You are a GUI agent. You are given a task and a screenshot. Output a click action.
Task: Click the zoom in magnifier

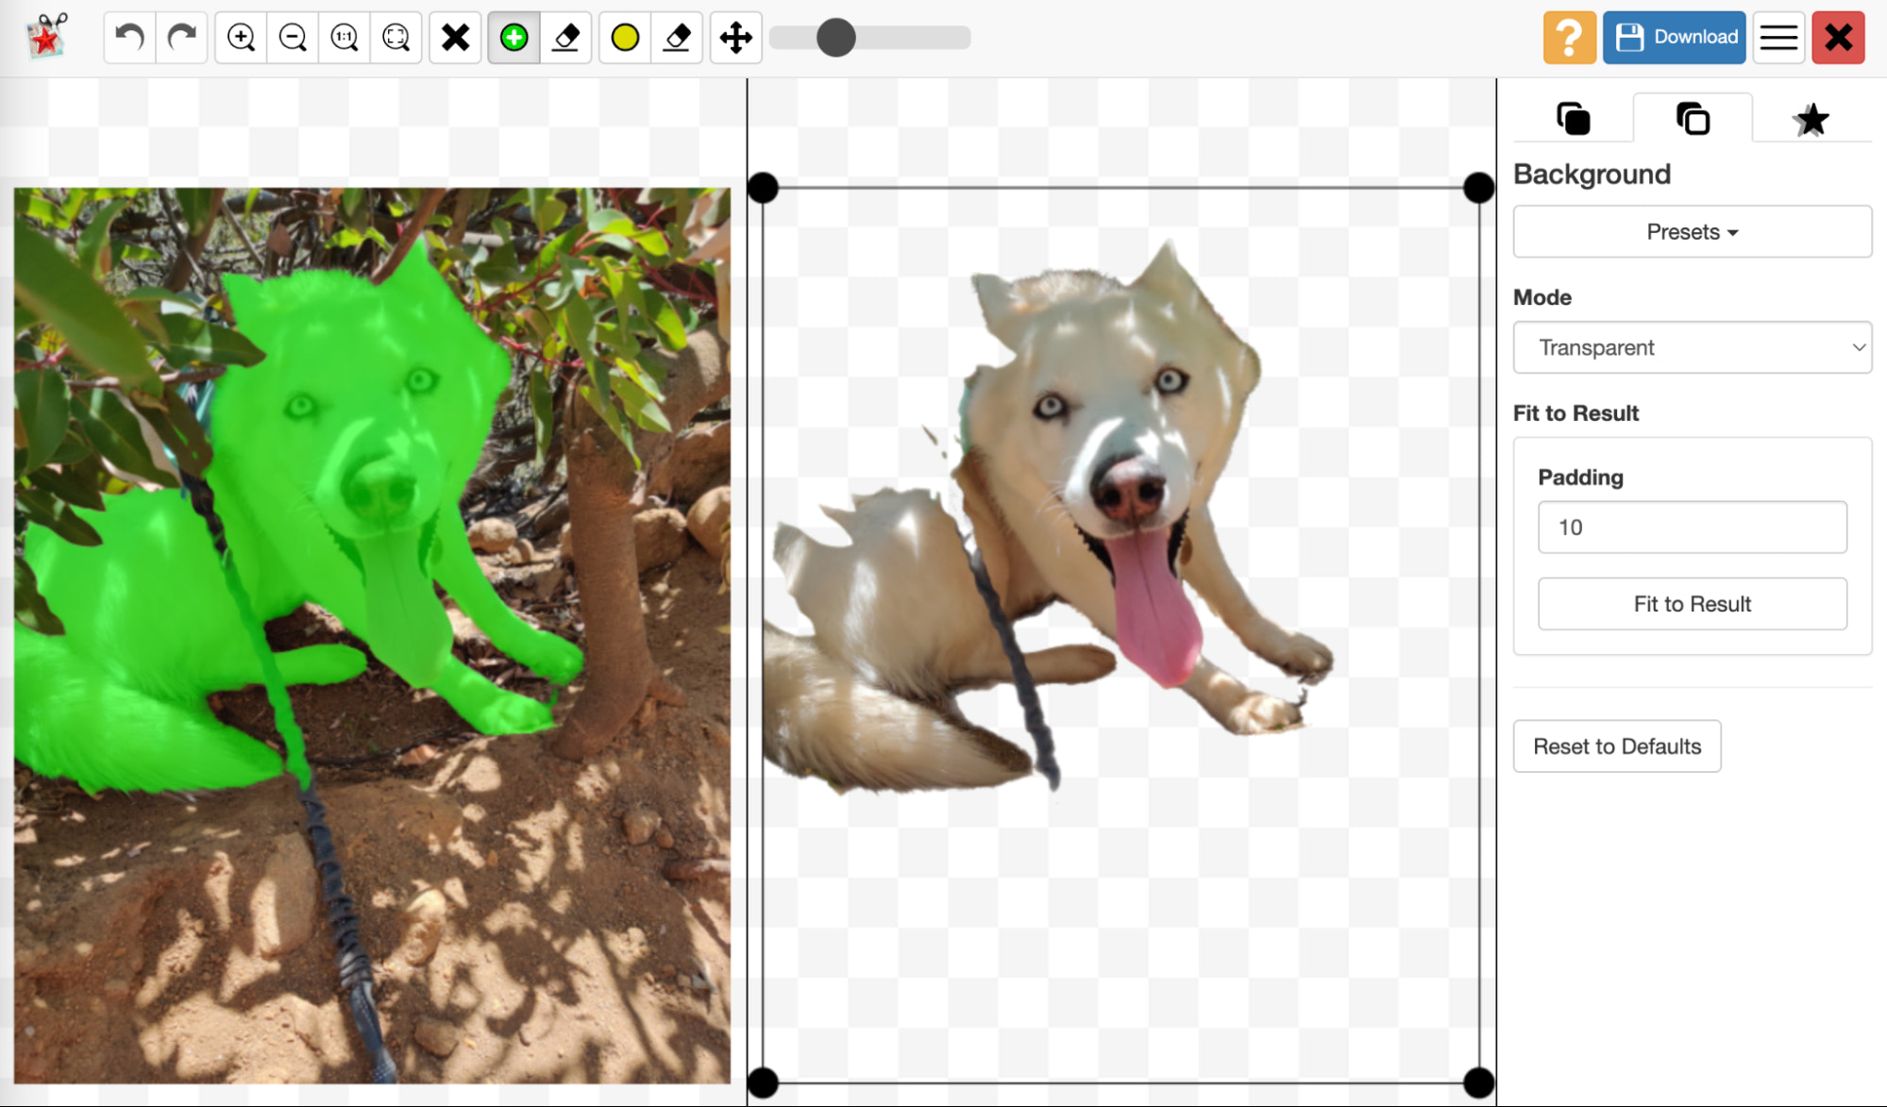pyautogui.click(x=241, y=38)
